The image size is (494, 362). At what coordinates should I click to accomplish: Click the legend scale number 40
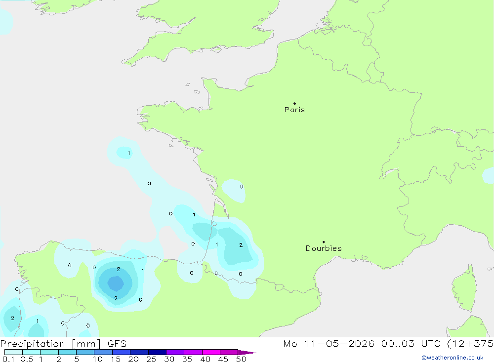[206, 359]
